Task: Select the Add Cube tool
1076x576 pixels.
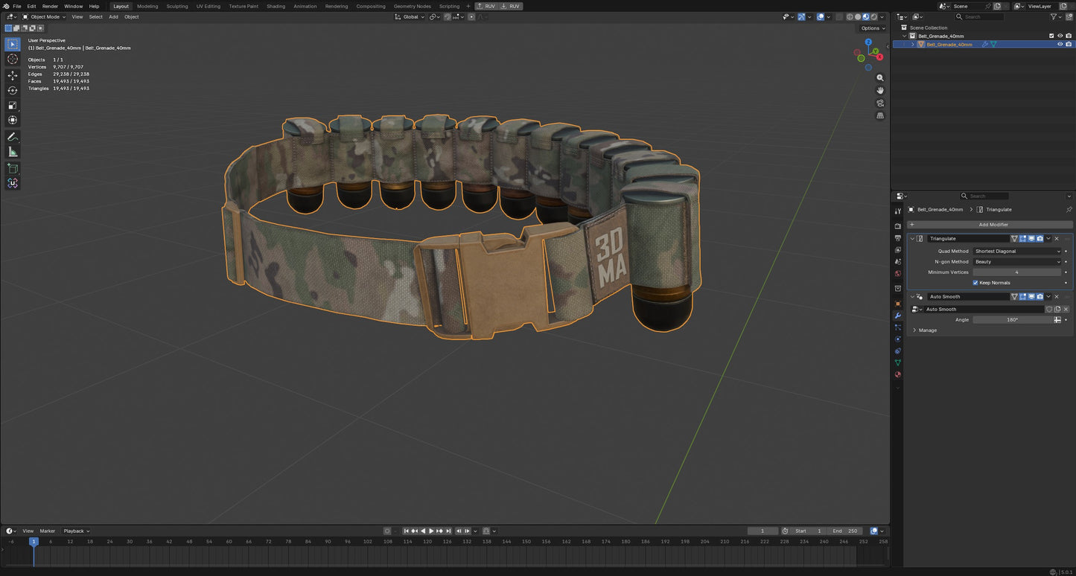Action: tap(13, 168)
